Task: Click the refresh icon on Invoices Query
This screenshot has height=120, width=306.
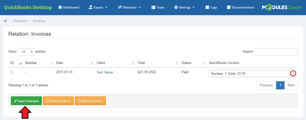Action: point(48,101)
